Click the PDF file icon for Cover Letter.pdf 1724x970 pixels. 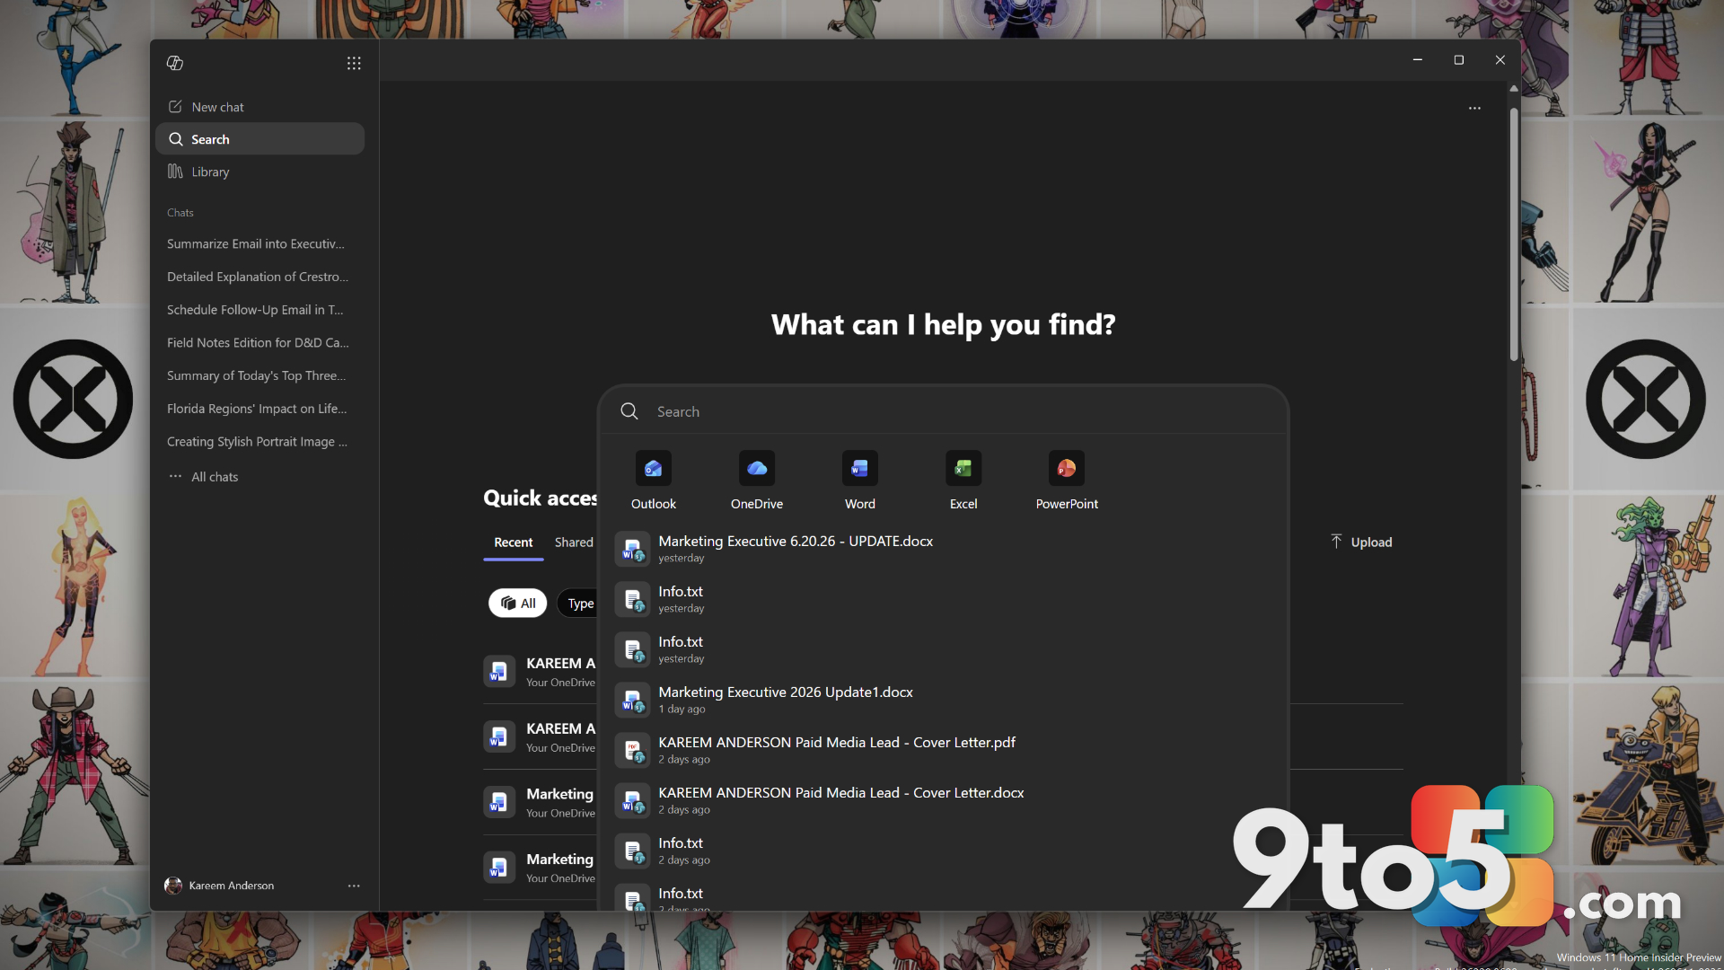coord(632,750)
